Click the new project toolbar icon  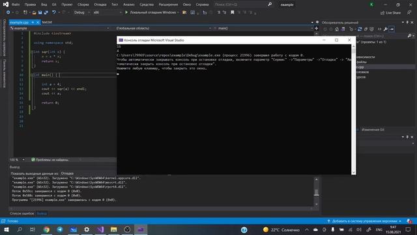tap(25, 12)
